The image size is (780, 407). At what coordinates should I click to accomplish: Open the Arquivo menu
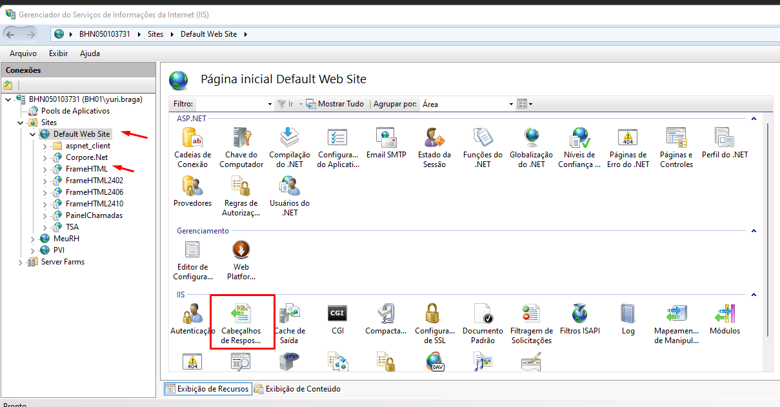pos(23,54)
